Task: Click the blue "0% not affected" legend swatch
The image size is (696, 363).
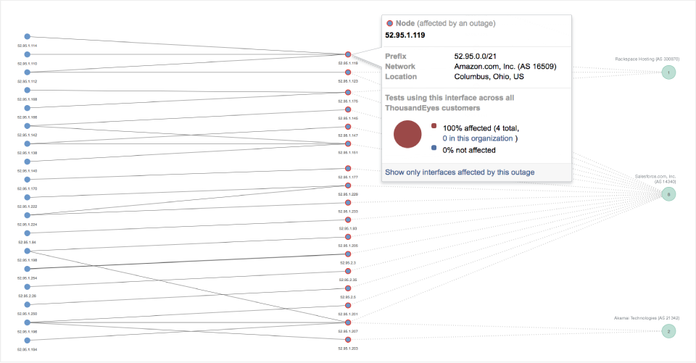Action: (x=434, y=149)
